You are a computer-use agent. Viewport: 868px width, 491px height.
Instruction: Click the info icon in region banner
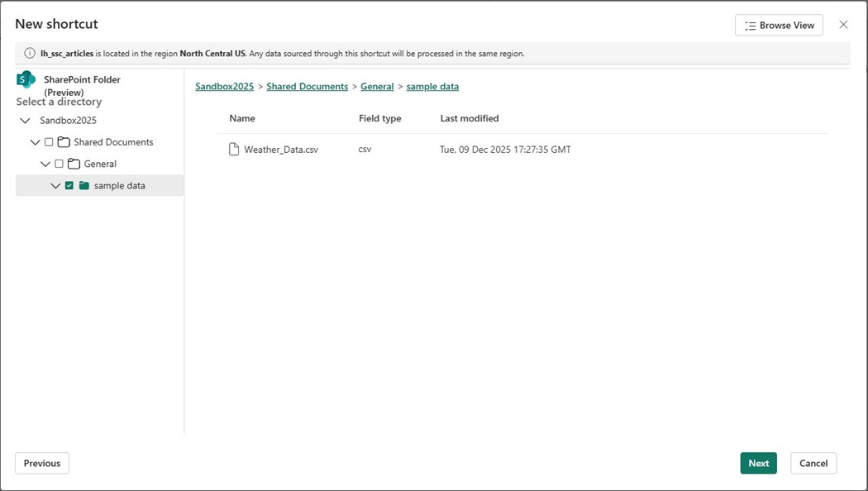pos(29,54)
